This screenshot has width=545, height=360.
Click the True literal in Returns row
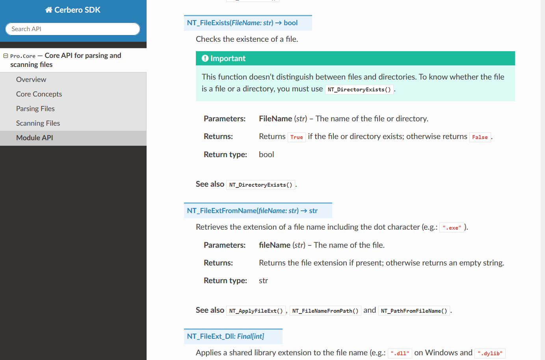297,137
